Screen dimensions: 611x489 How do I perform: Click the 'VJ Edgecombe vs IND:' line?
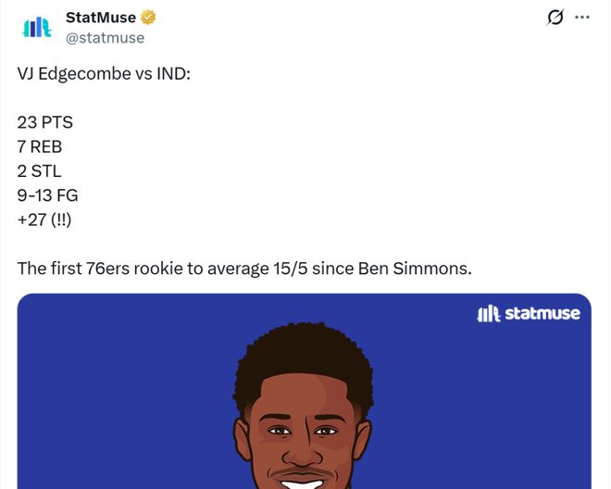pyautogui.click(x=103, y=73)
